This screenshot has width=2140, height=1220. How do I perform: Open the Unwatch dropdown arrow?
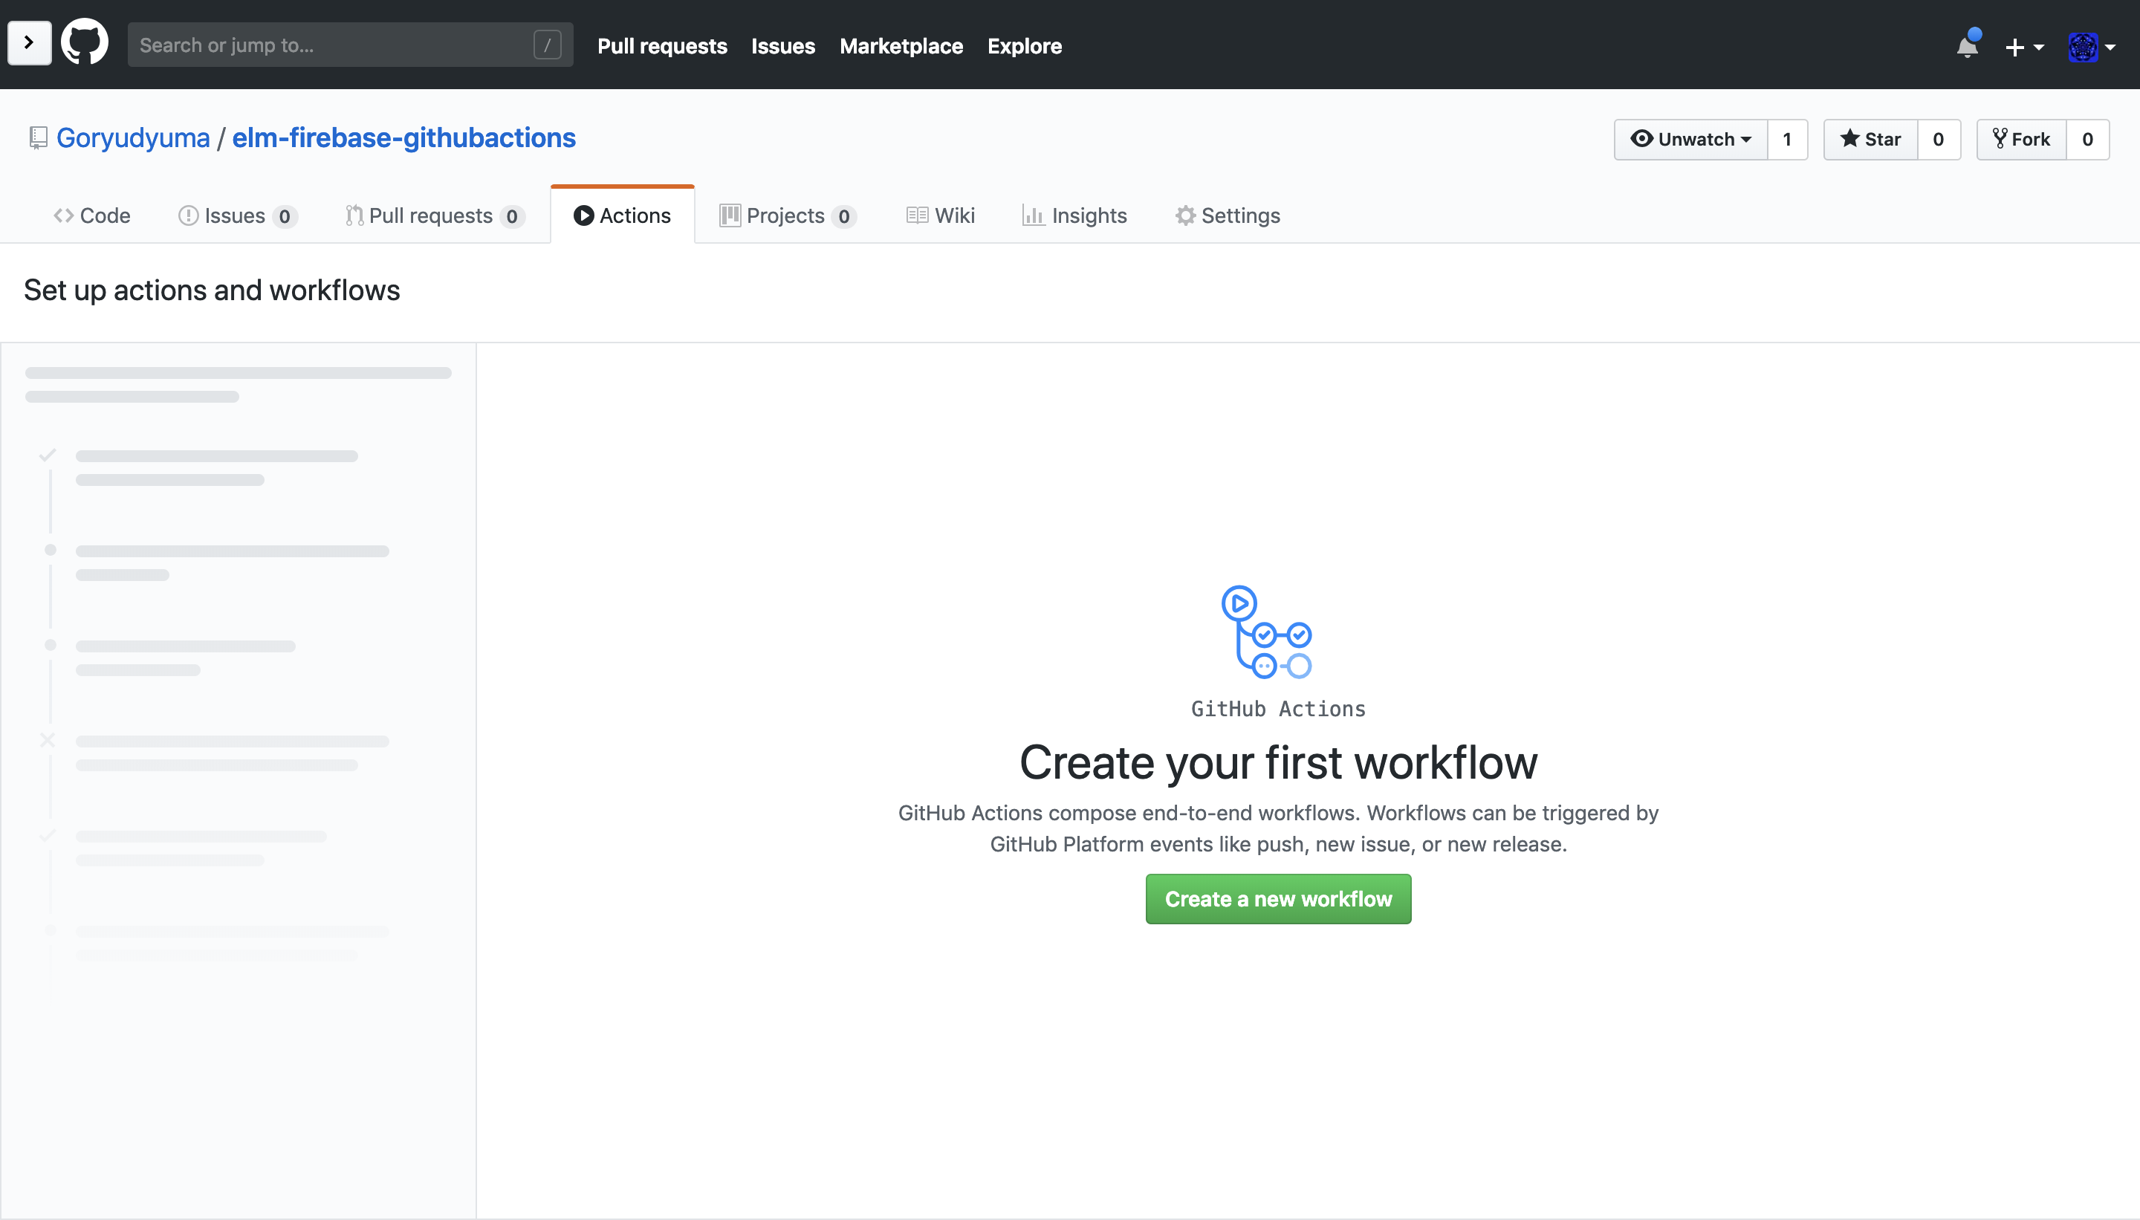point(1746,137)
